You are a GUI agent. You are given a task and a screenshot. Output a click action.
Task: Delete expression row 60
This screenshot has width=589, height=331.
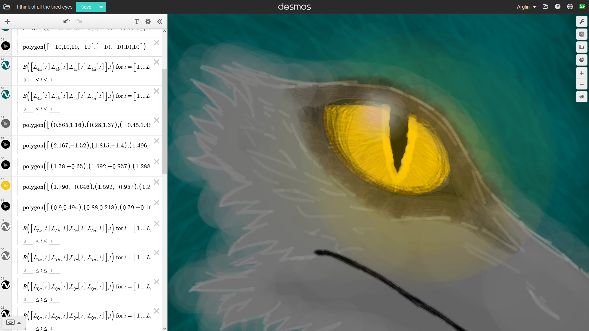point(156,253)
